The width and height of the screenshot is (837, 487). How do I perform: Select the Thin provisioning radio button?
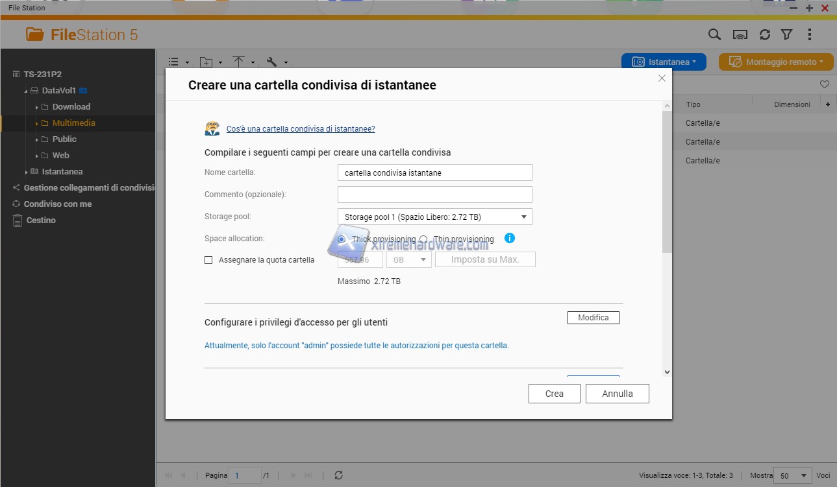click(423, 239)
